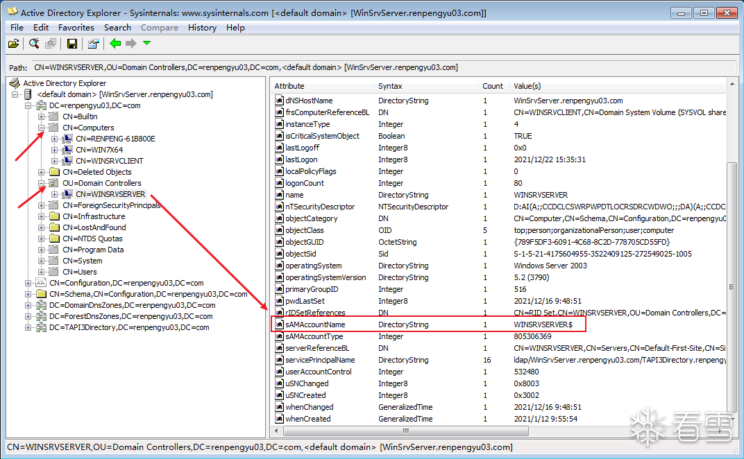Sort by the Count column header
The height and width of the screenshot is (459, 744).
tap(493, 86)
